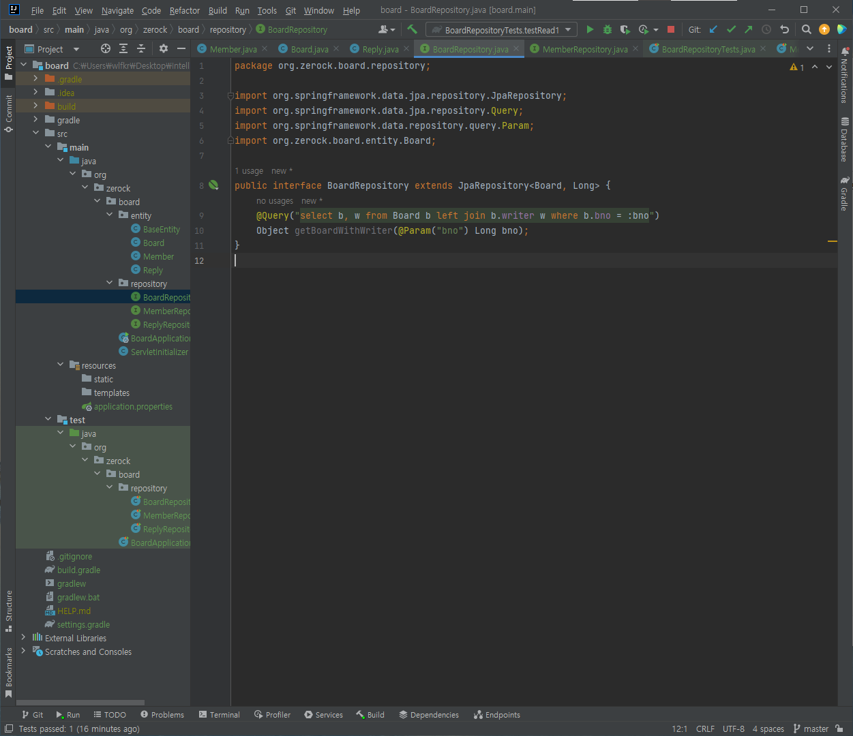
Task: Toggle the Project tool window stripe button
Action: tap(8, 63)
